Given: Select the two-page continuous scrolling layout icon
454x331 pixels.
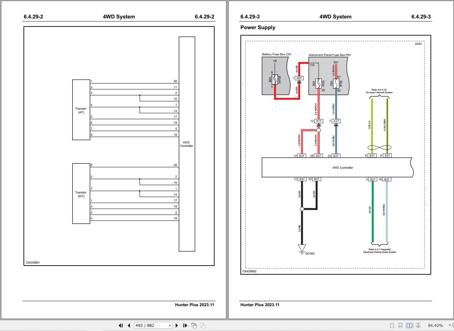Looking at the screenshot, I should (418, 325).
